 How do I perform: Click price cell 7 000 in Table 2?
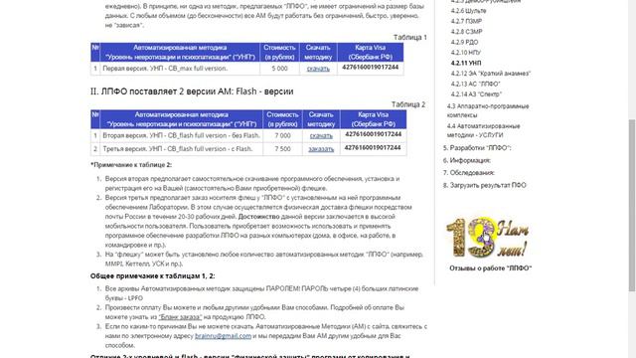pos(282,136)
